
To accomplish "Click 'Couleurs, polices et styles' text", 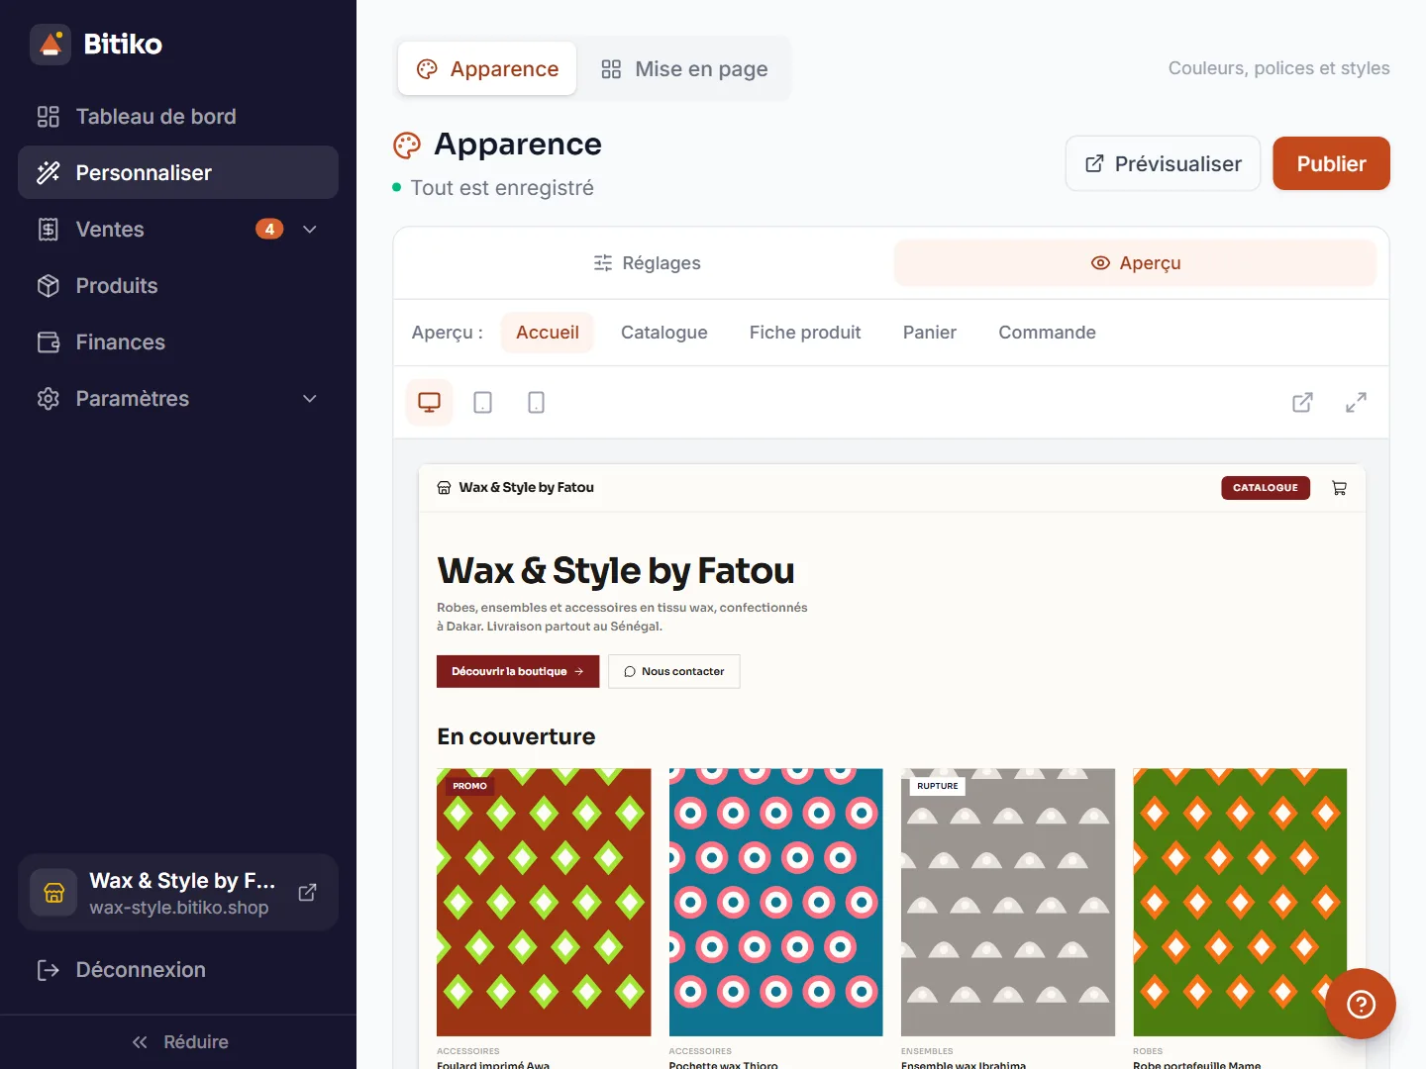I will [x=1279, y=69].
